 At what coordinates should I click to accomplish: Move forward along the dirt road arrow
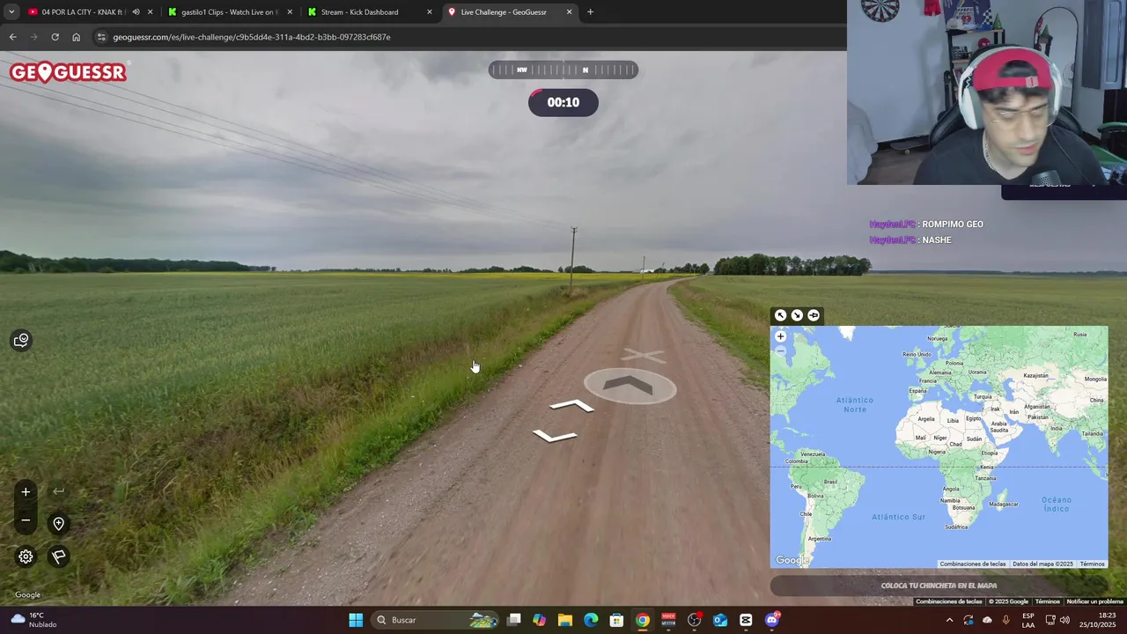point(630,385)
